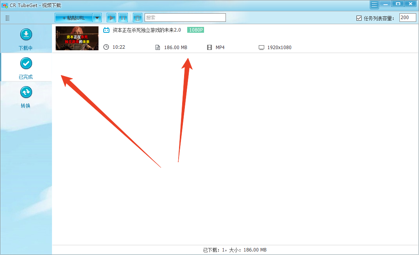Click the pause download toolbar icon
419x255 pixels.
click(123, 18)
